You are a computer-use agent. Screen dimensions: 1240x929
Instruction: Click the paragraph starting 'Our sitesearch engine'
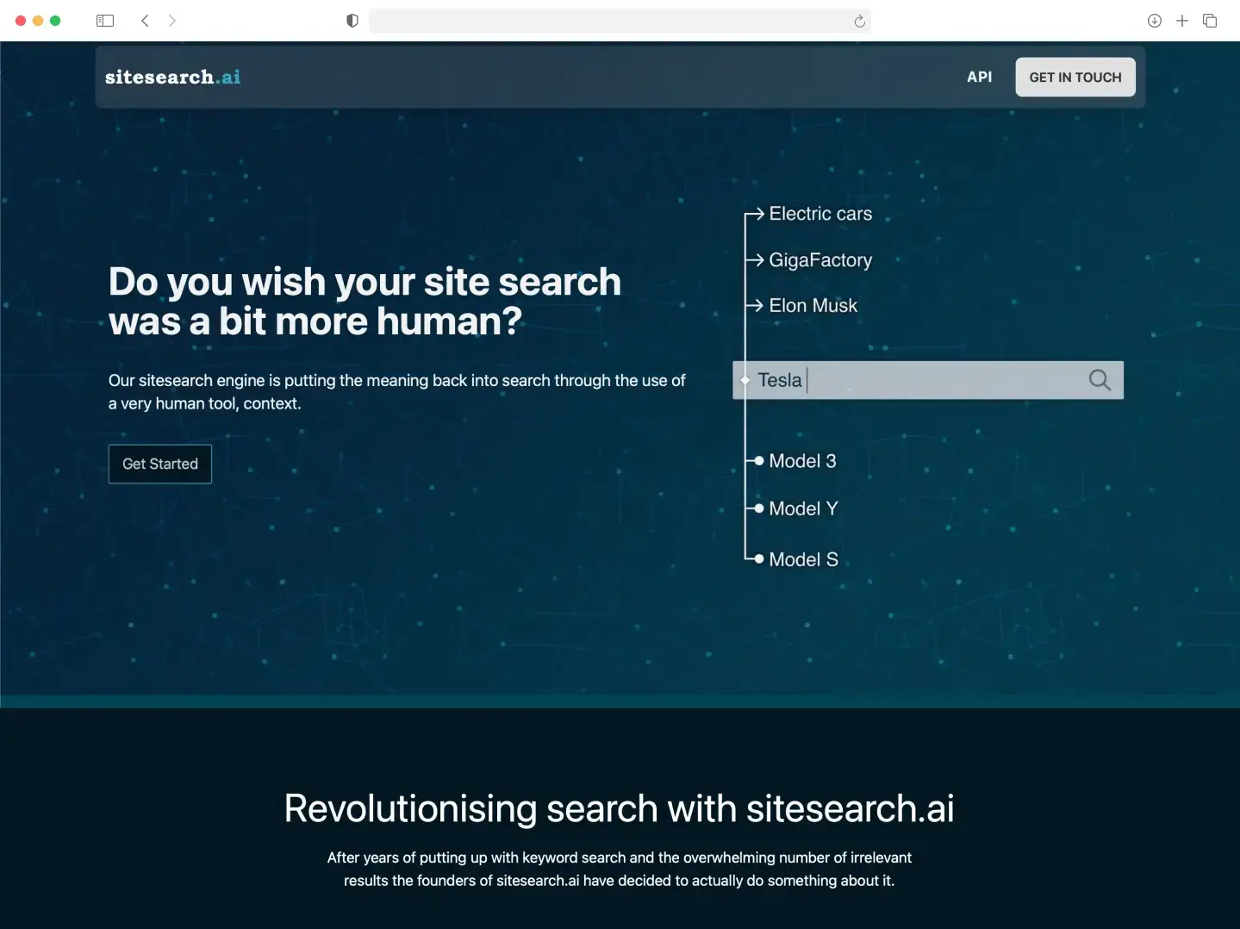tap(397, 392)
